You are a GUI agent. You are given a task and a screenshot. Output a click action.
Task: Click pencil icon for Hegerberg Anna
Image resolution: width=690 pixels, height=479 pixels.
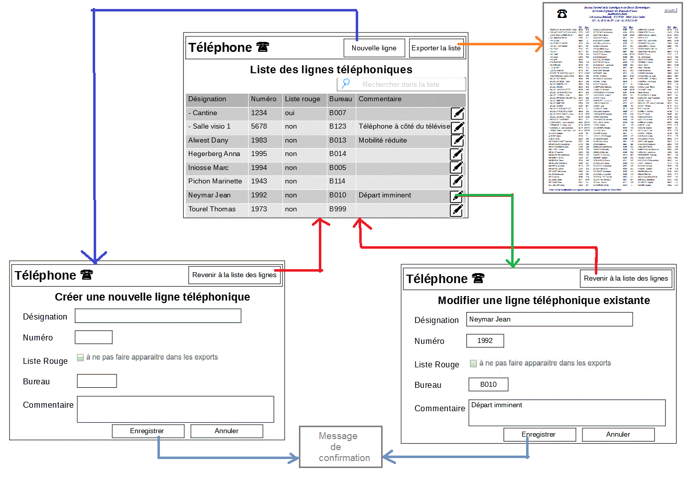[x=457, y=154]
